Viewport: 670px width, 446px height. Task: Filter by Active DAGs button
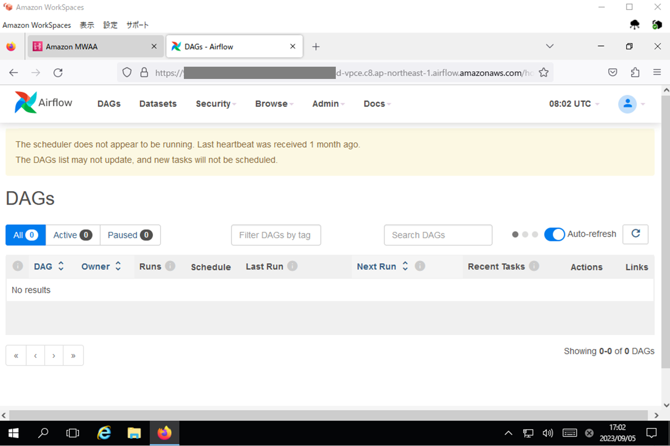73,235
